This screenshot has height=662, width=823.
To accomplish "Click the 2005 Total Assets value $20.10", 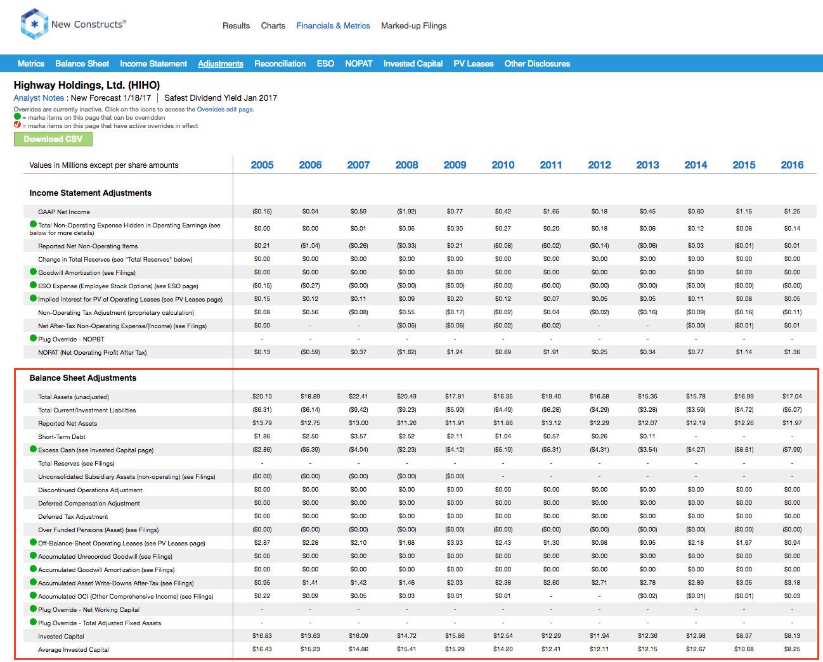I will tap(262, 396).
